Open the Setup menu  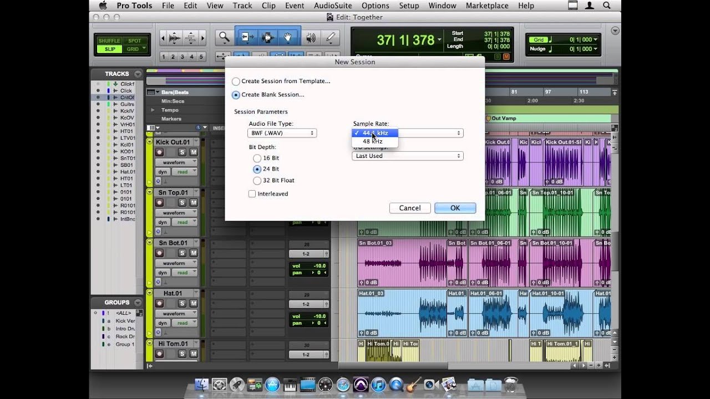point(409,6)
